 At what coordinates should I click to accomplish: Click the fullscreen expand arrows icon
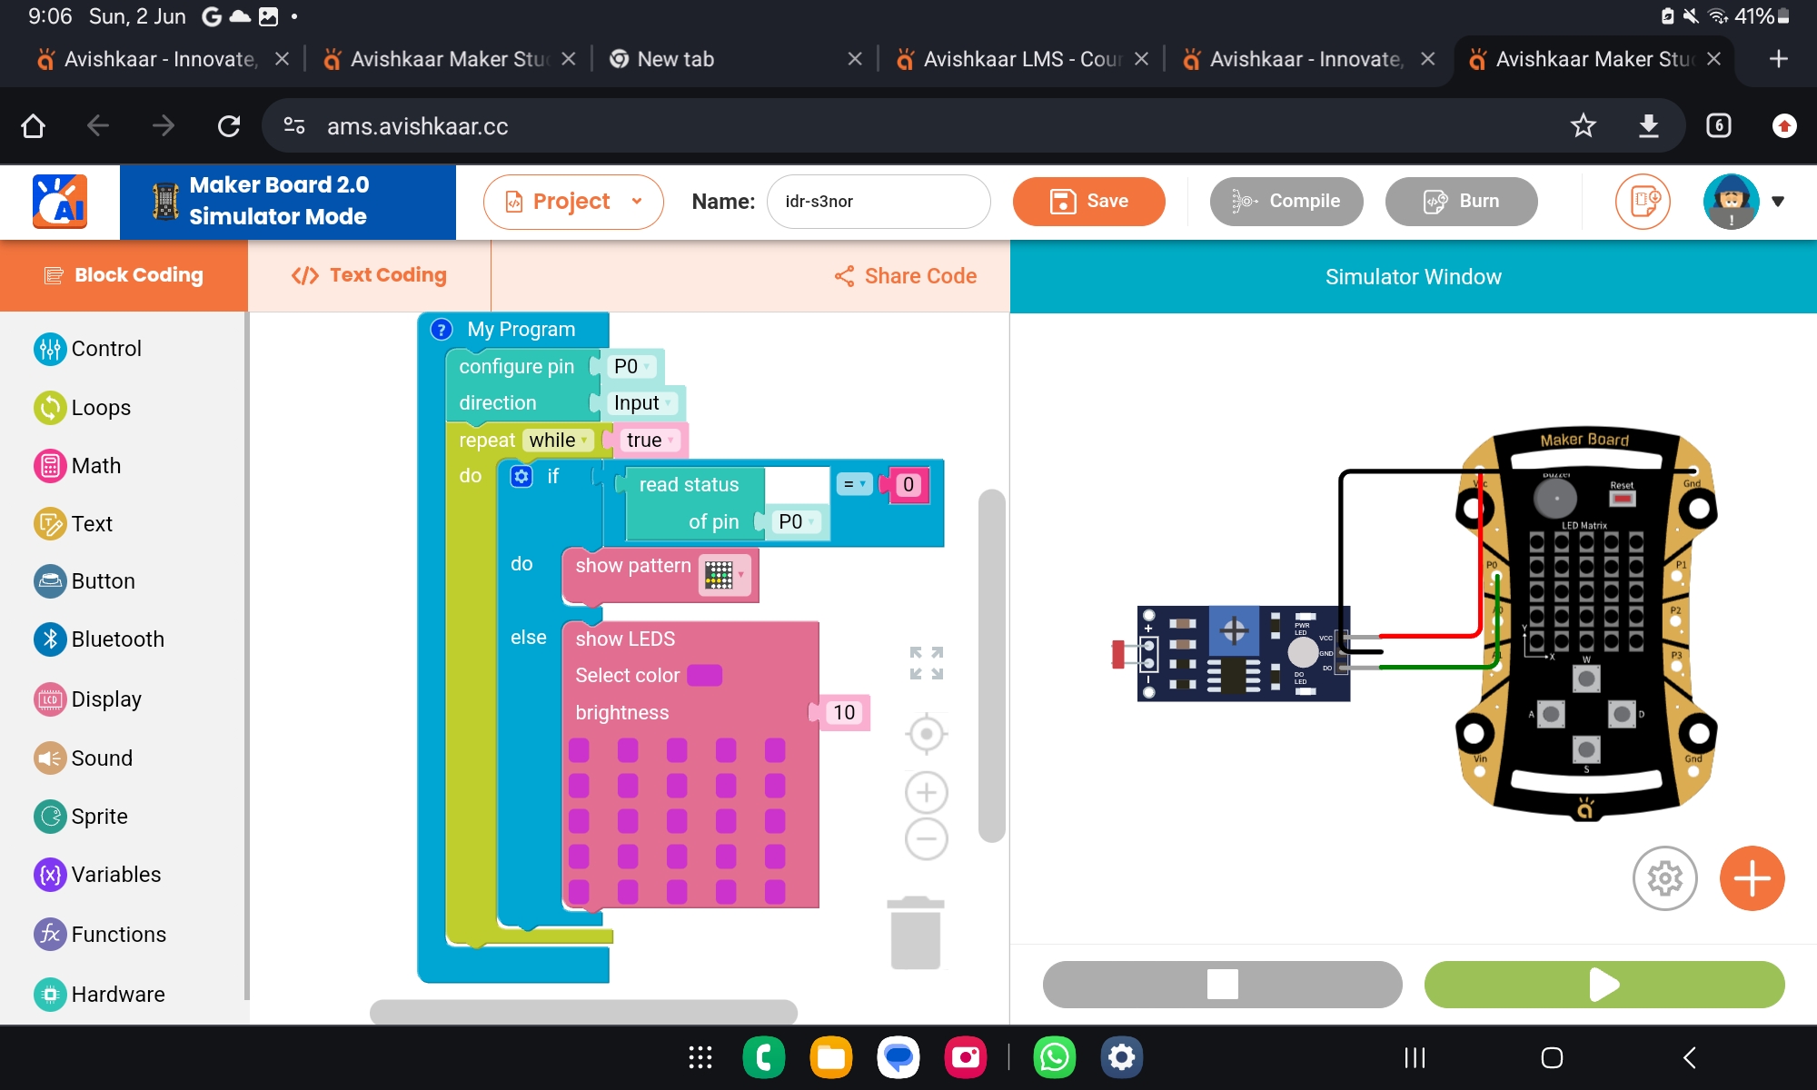926,663
